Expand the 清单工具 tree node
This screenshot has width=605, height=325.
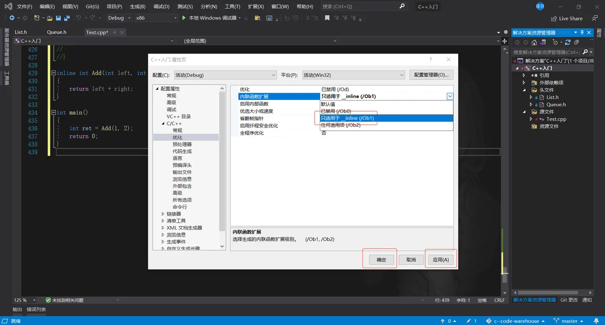[163, 221]
